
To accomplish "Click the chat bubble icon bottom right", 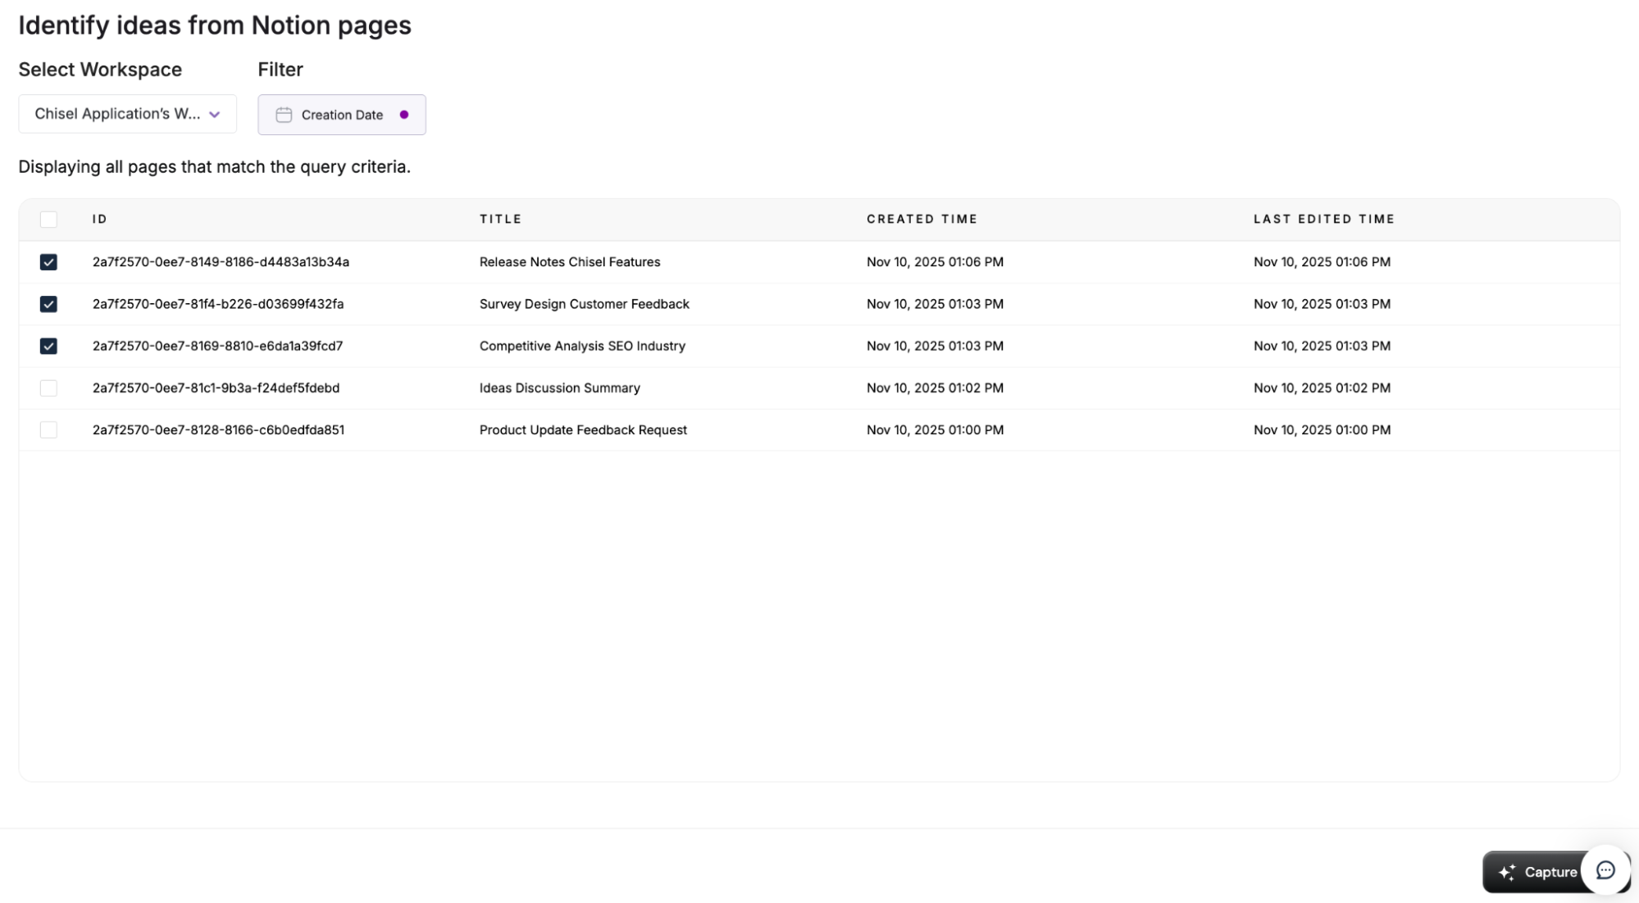I will point(1605,870).
